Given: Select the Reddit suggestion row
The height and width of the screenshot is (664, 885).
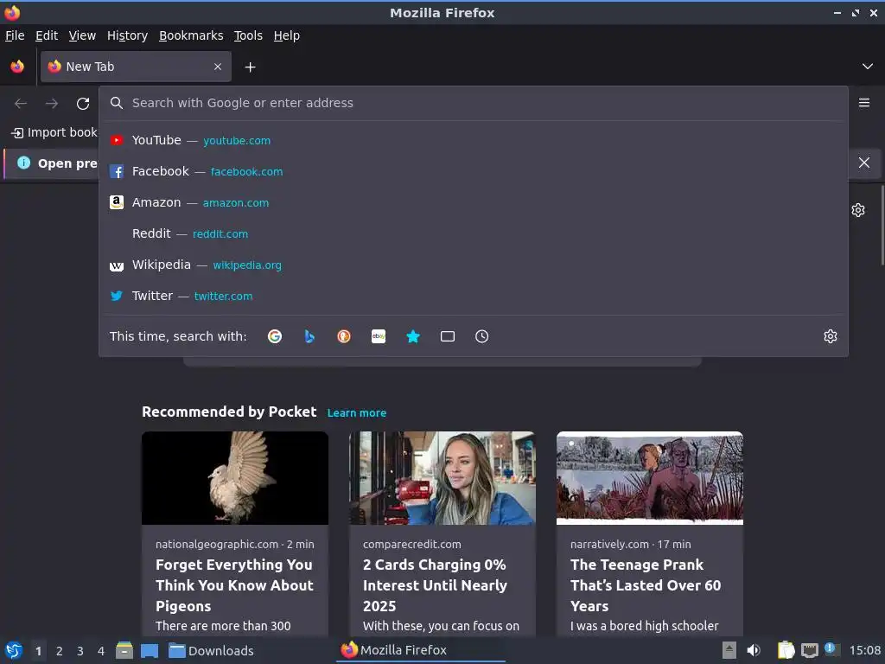Looking at the screenshot, I should 473,233.
